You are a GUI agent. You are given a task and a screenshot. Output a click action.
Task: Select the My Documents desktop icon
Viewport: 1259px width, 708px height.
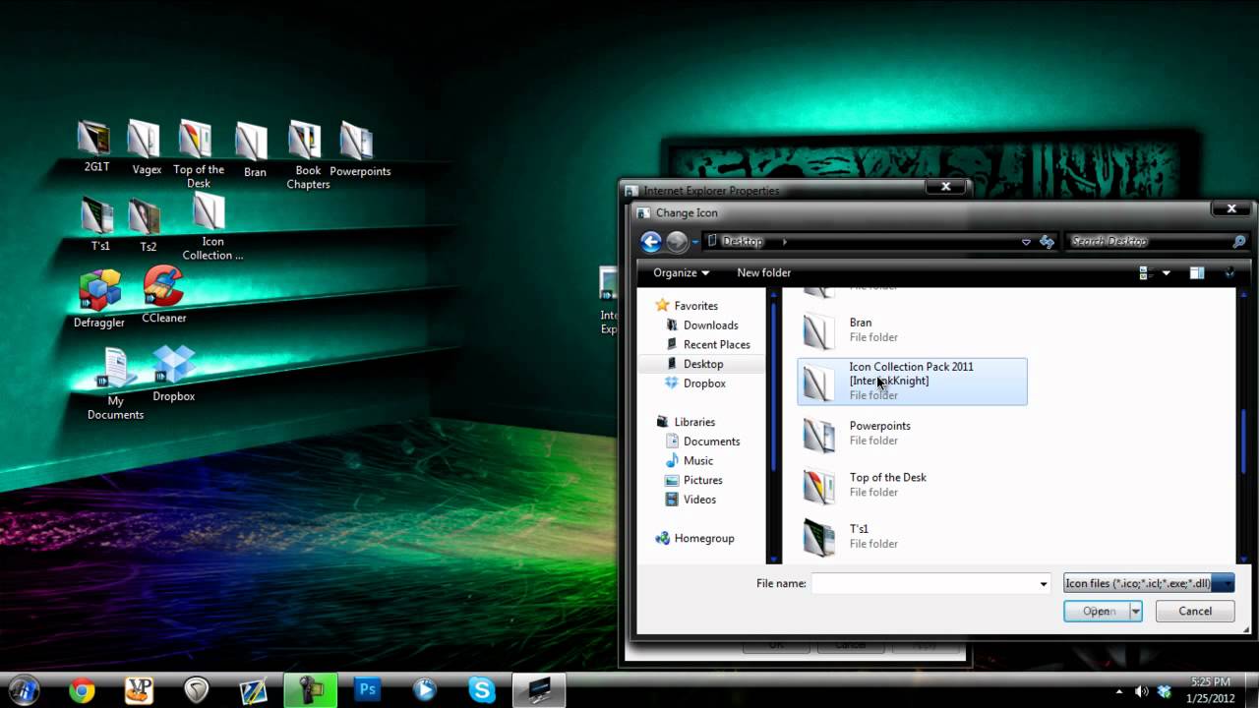[x=115, y=383]
